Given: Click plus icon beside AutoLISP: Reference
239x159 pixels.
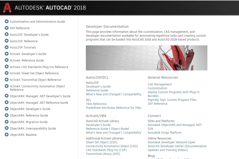Looking at the screenshot, I should tap(7, 41).
